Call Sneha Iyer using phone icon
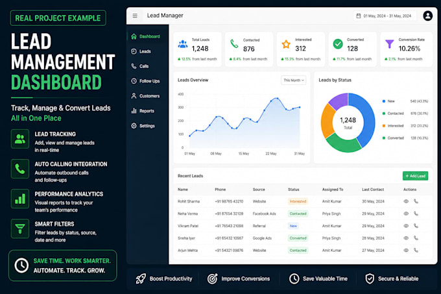The image size is (441, 294). pos(416,238)
